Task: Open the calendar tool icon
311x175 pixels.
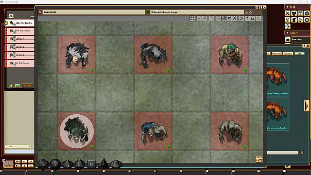Action: tap(300, 13)
